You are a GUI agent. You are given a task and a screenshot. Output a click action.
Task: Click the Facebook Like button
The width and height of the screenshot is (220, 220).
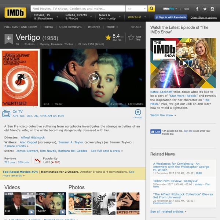156,132
